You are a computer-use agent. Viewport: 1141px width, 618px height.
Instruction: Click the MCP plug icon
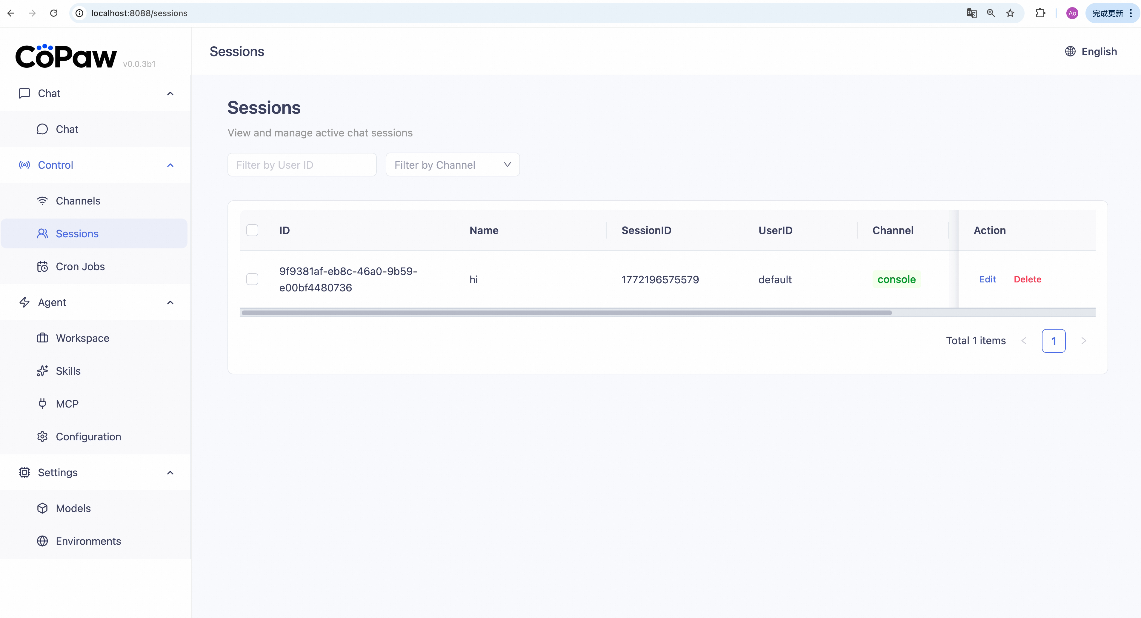click(x=42, y=404)
